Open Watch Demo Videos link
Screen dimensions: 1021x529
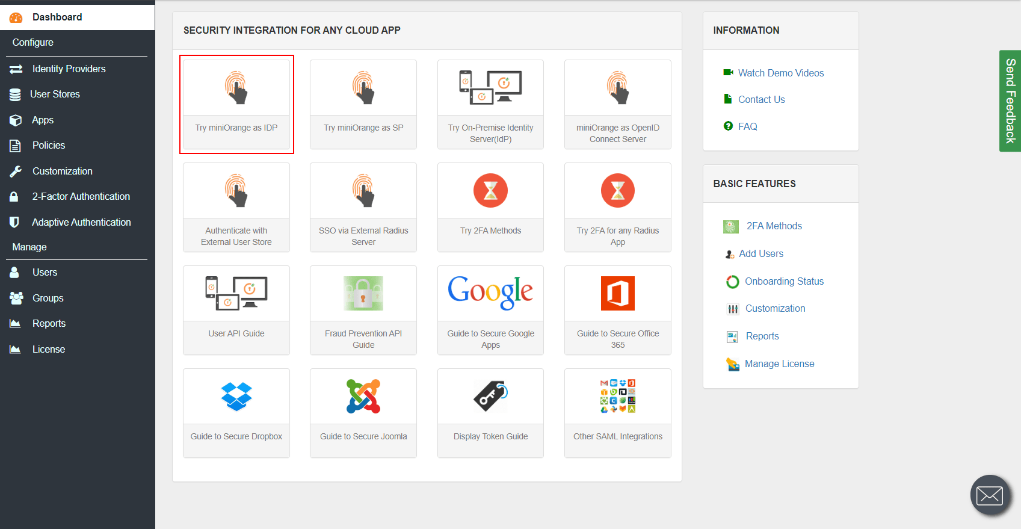(781, 73)
